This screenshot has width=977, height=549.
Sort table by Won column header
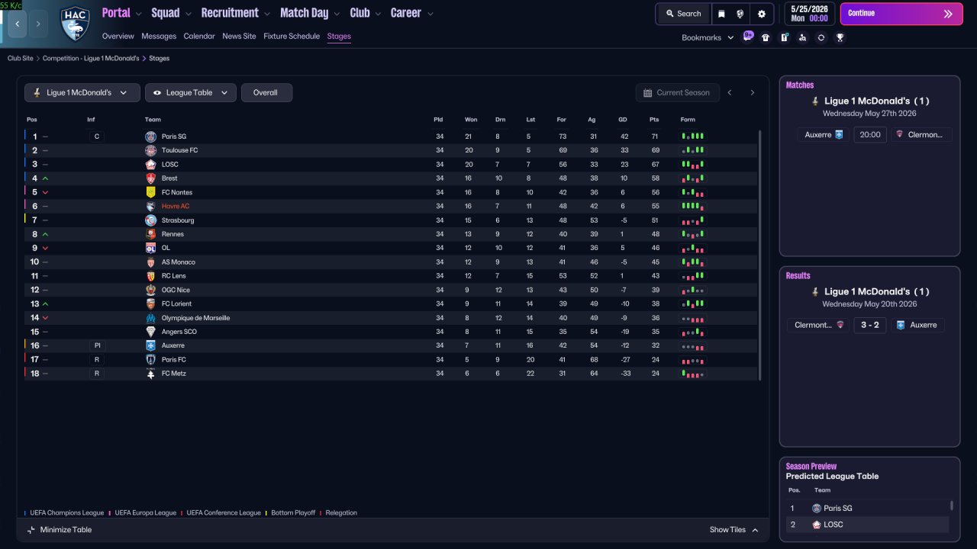point(471,120)
